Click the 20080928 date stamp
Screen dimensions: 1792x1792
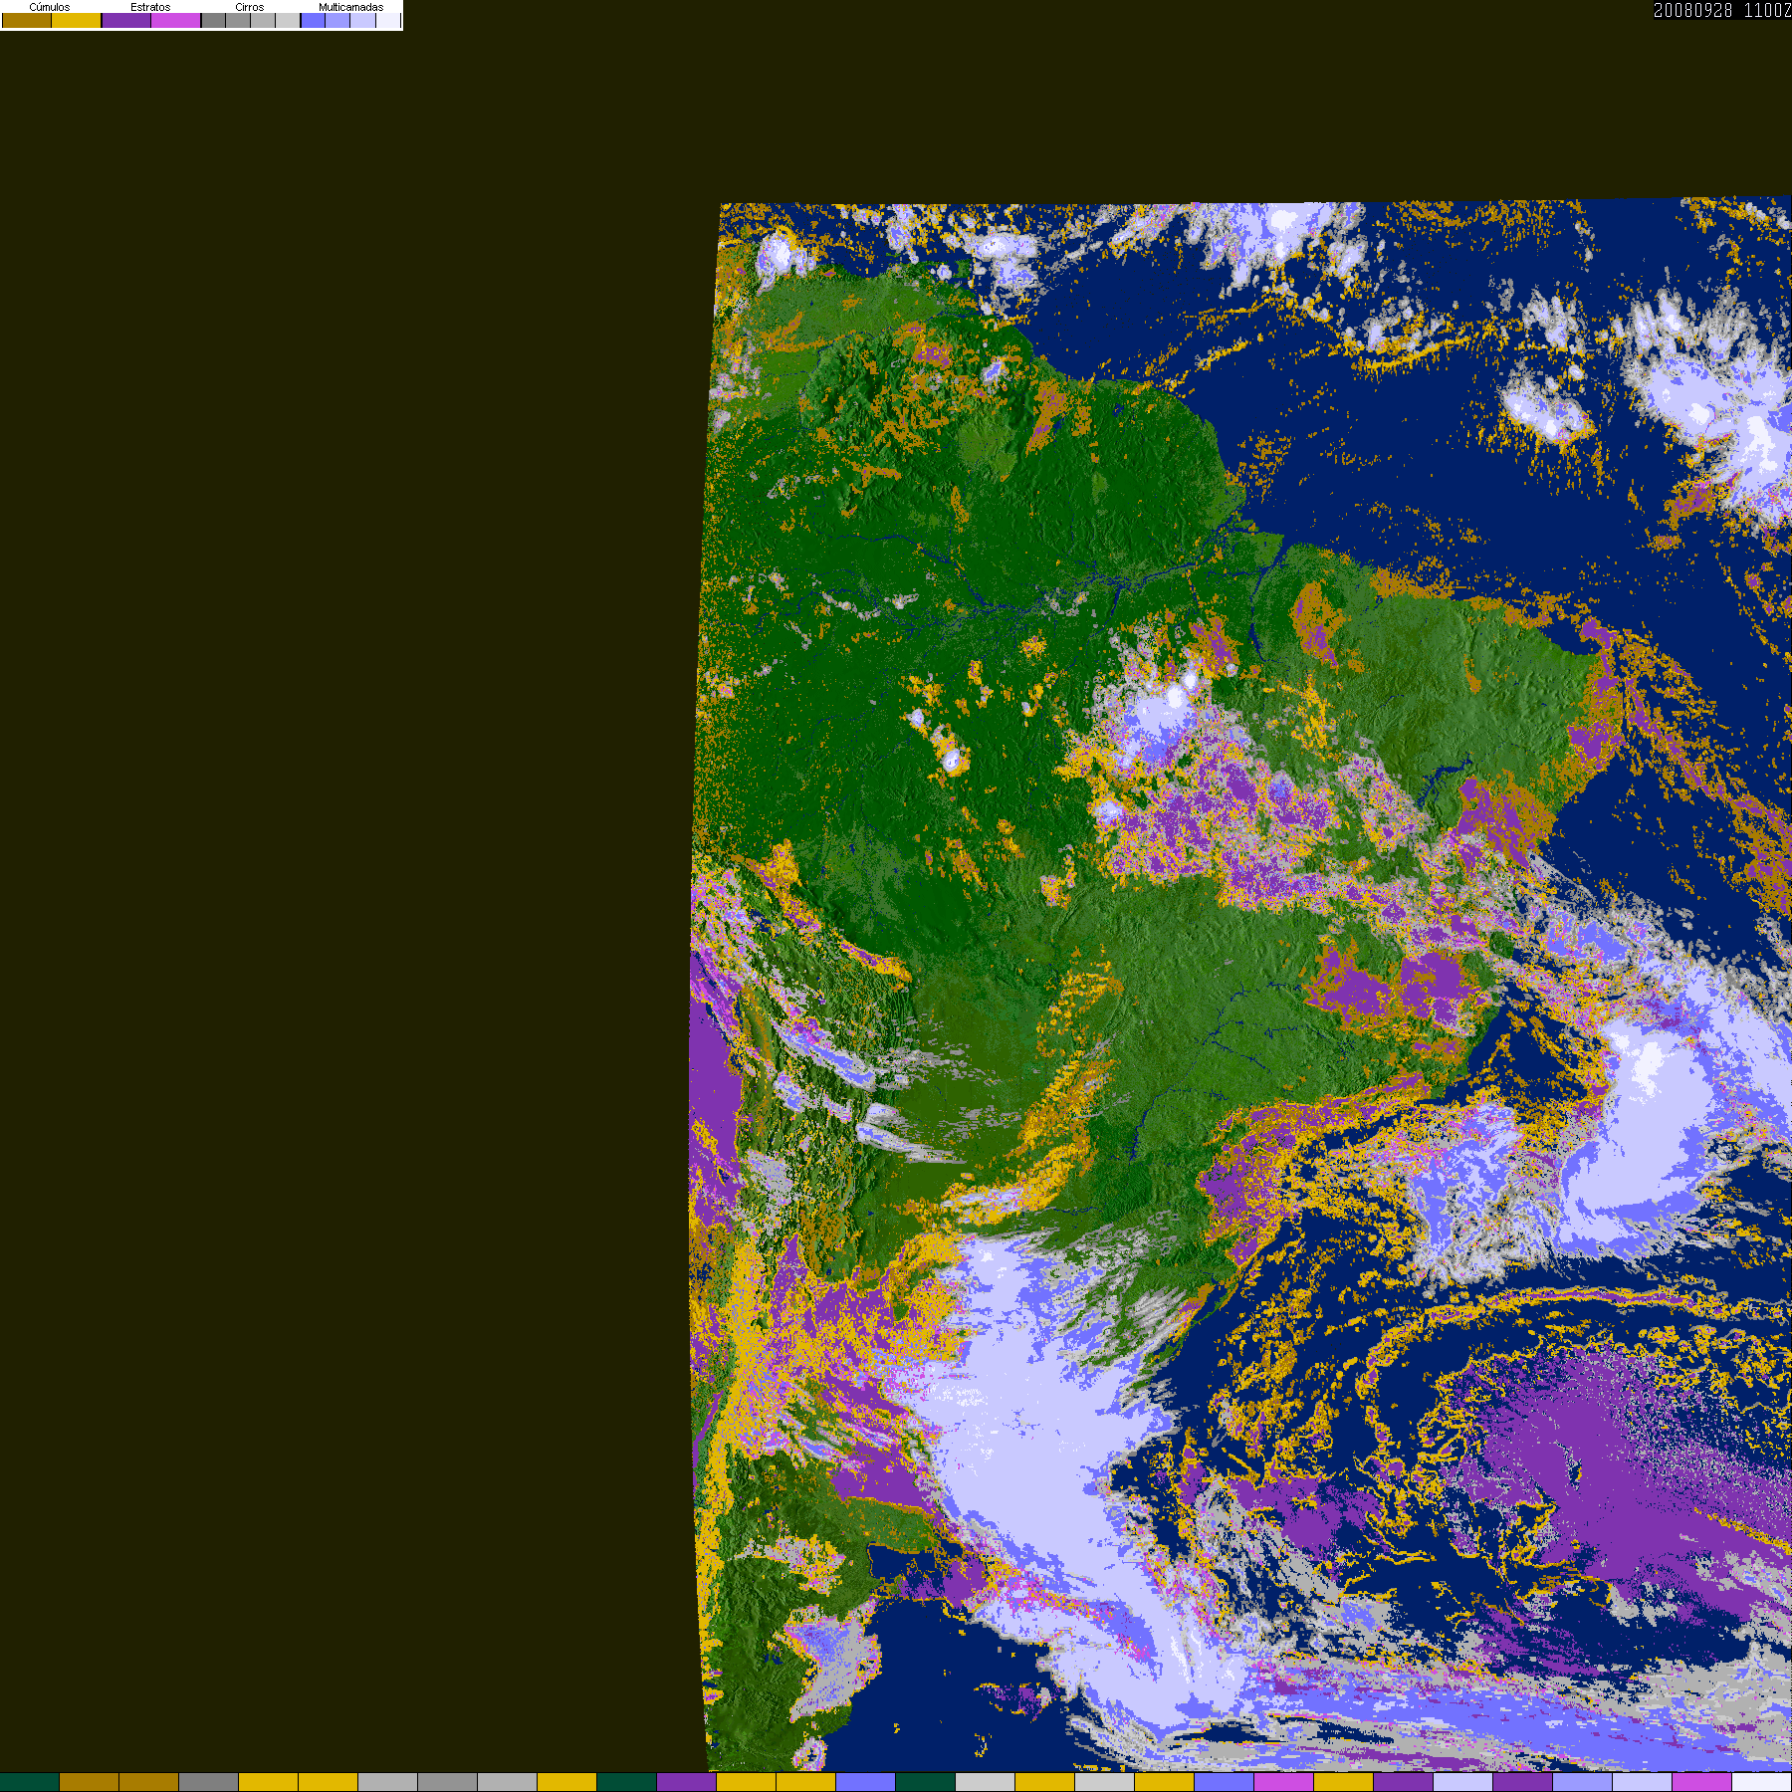1693,10
